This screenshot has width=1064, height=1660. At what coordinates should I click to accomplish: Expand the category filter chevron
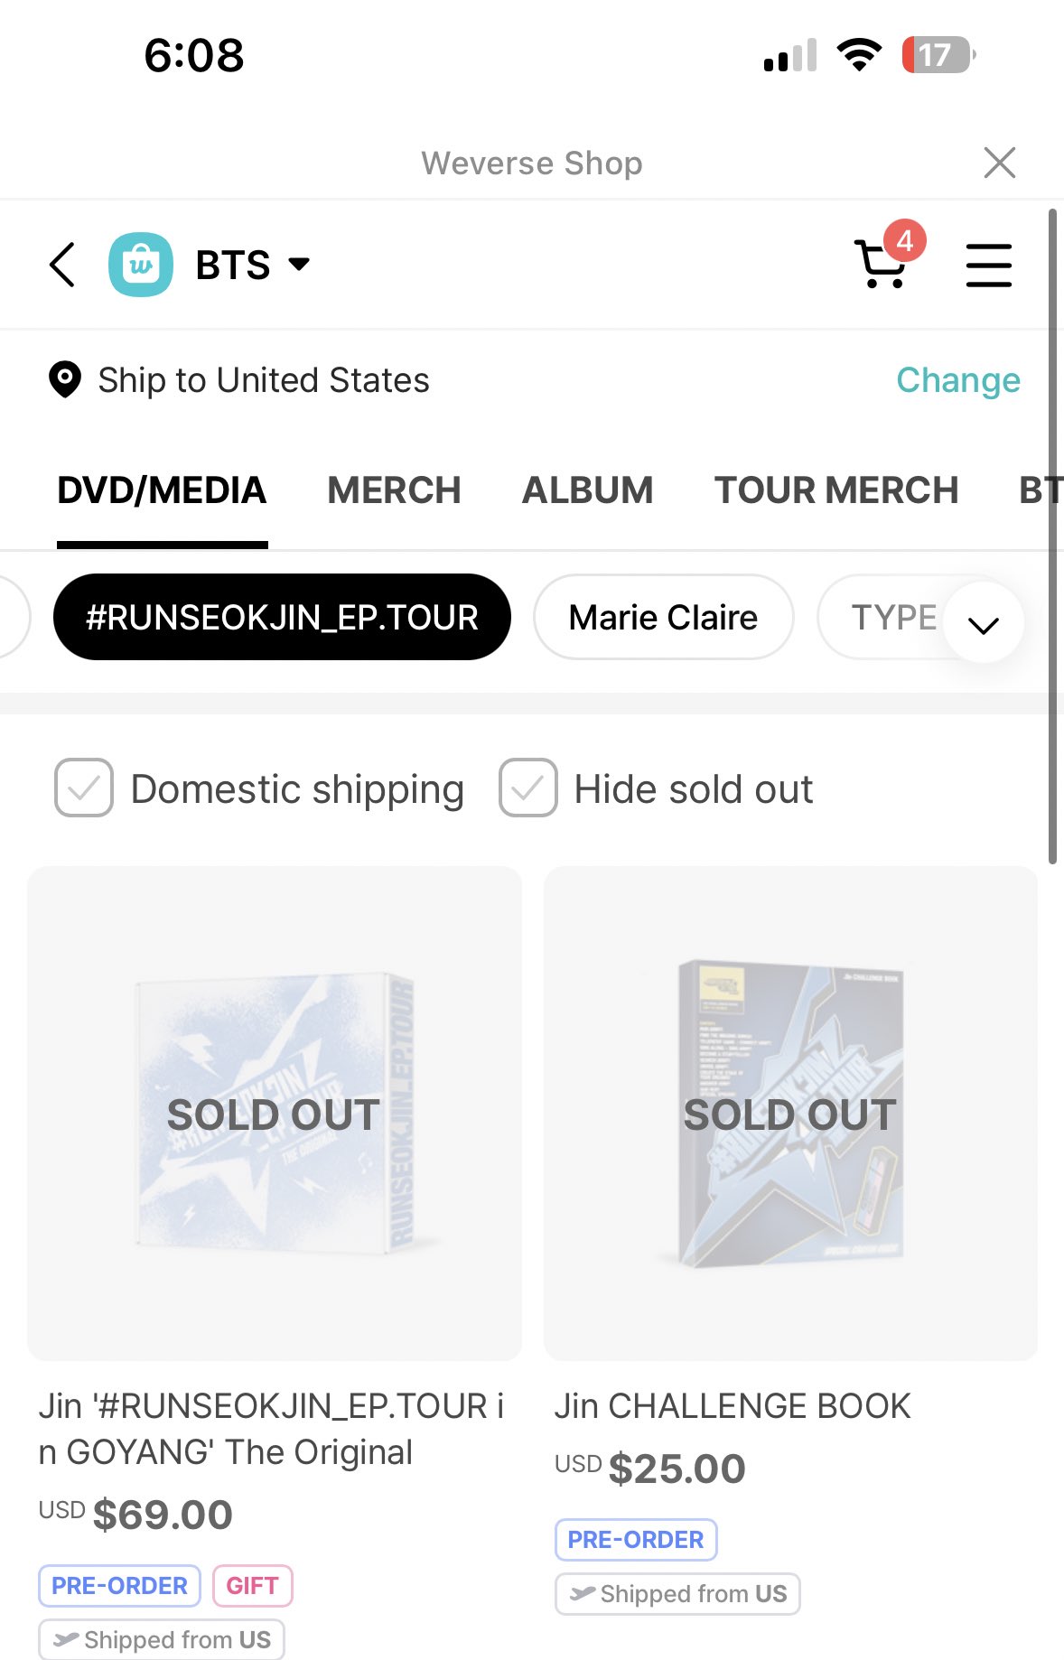(x=983, y=623)
